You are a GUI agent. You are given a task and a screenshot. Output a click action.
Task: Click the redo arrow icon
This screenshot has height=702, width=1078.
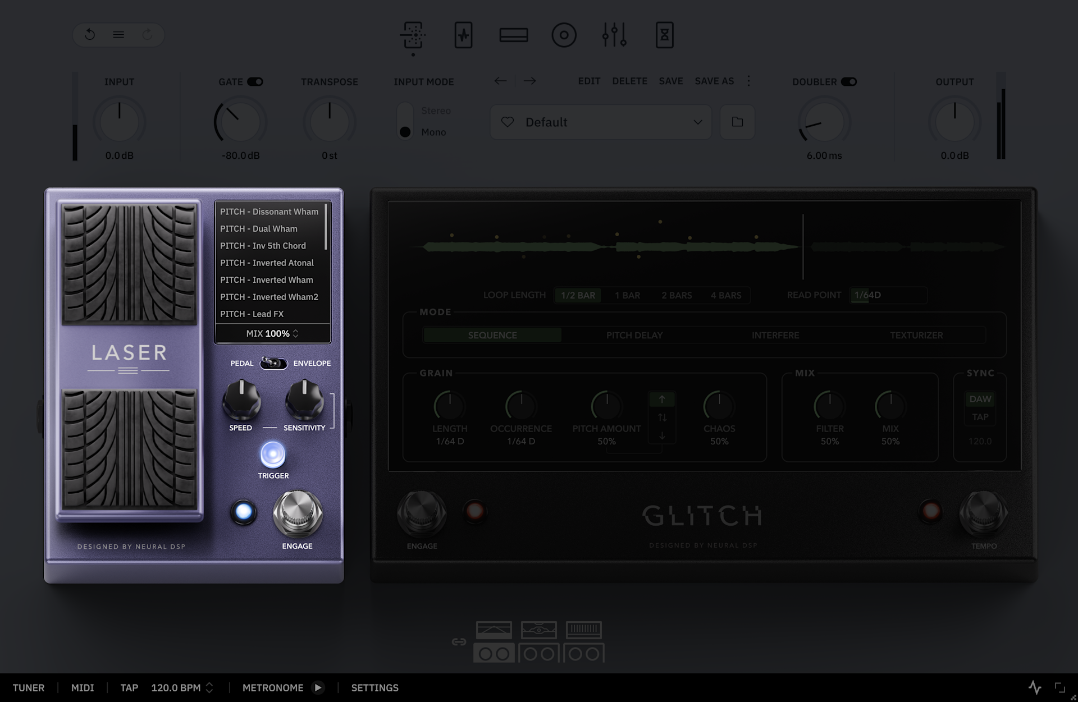click(x=147, y=35)
